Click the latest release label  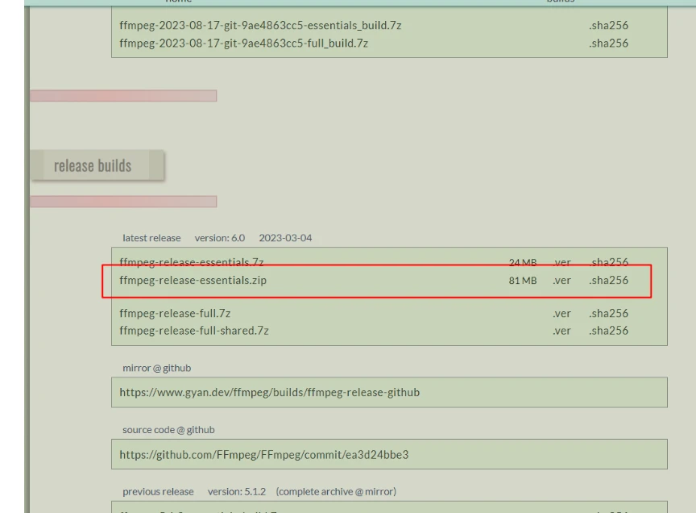click(x=151, y=238)
